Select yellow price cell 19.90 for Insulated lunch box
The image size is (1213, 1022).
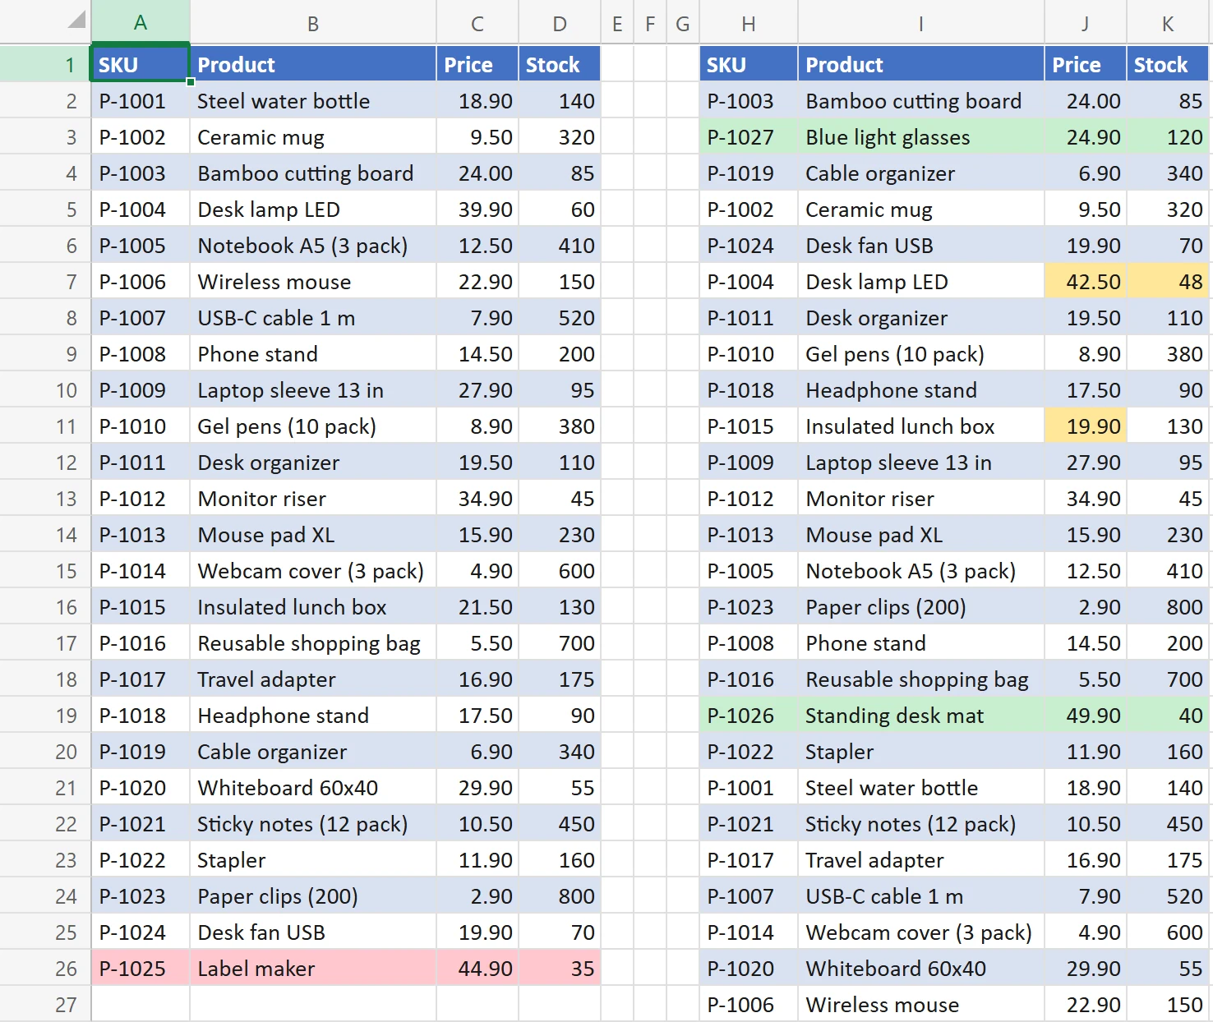point(1086,426)
